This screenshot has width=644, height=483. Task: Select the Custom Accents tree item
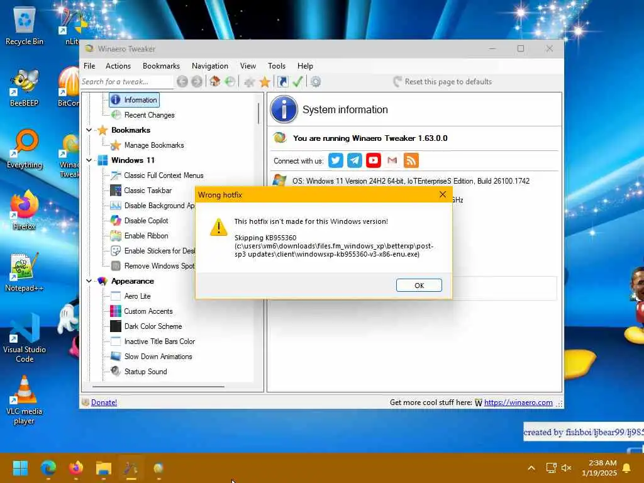(x=142, y=311)
